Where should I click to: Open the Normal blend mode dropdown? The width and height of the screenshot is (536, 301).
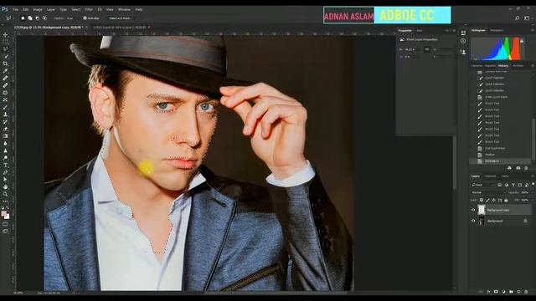tap(487, 192)
